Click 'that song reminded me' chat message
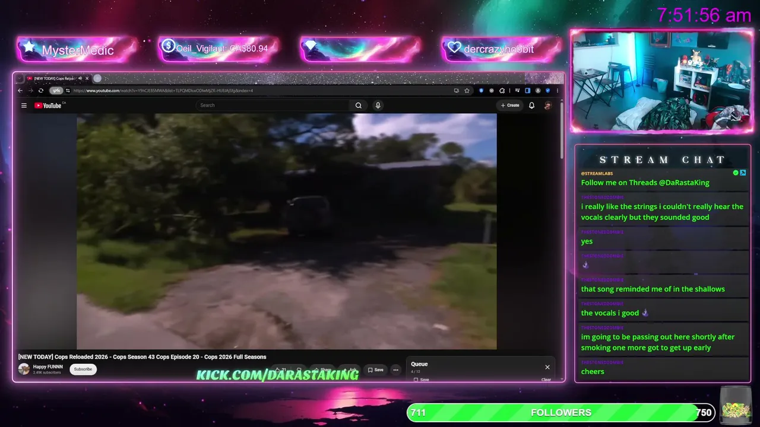 653,289
